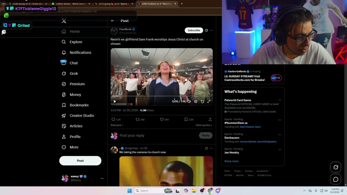The width and height of the screenshot is (347, 195).
Task: Open the image in @nigertale's reply
Action: 166,171
